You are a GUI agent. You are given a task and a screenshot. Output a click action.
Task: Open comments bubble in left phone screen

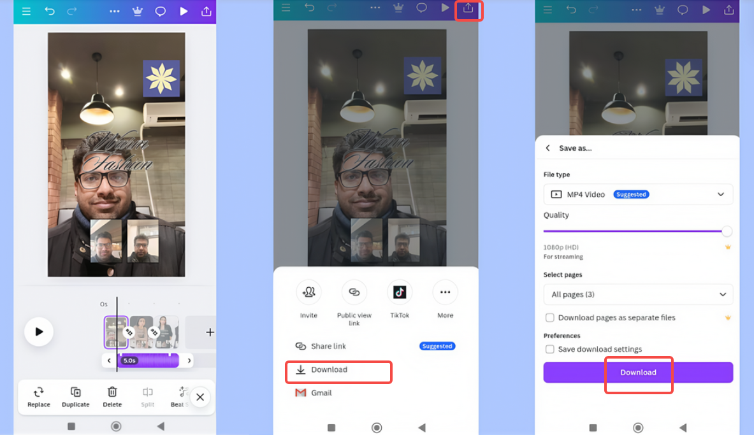tap(160, 11)
